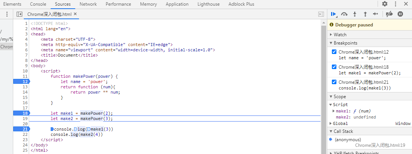Open the Adblock Plus tab

241,4
